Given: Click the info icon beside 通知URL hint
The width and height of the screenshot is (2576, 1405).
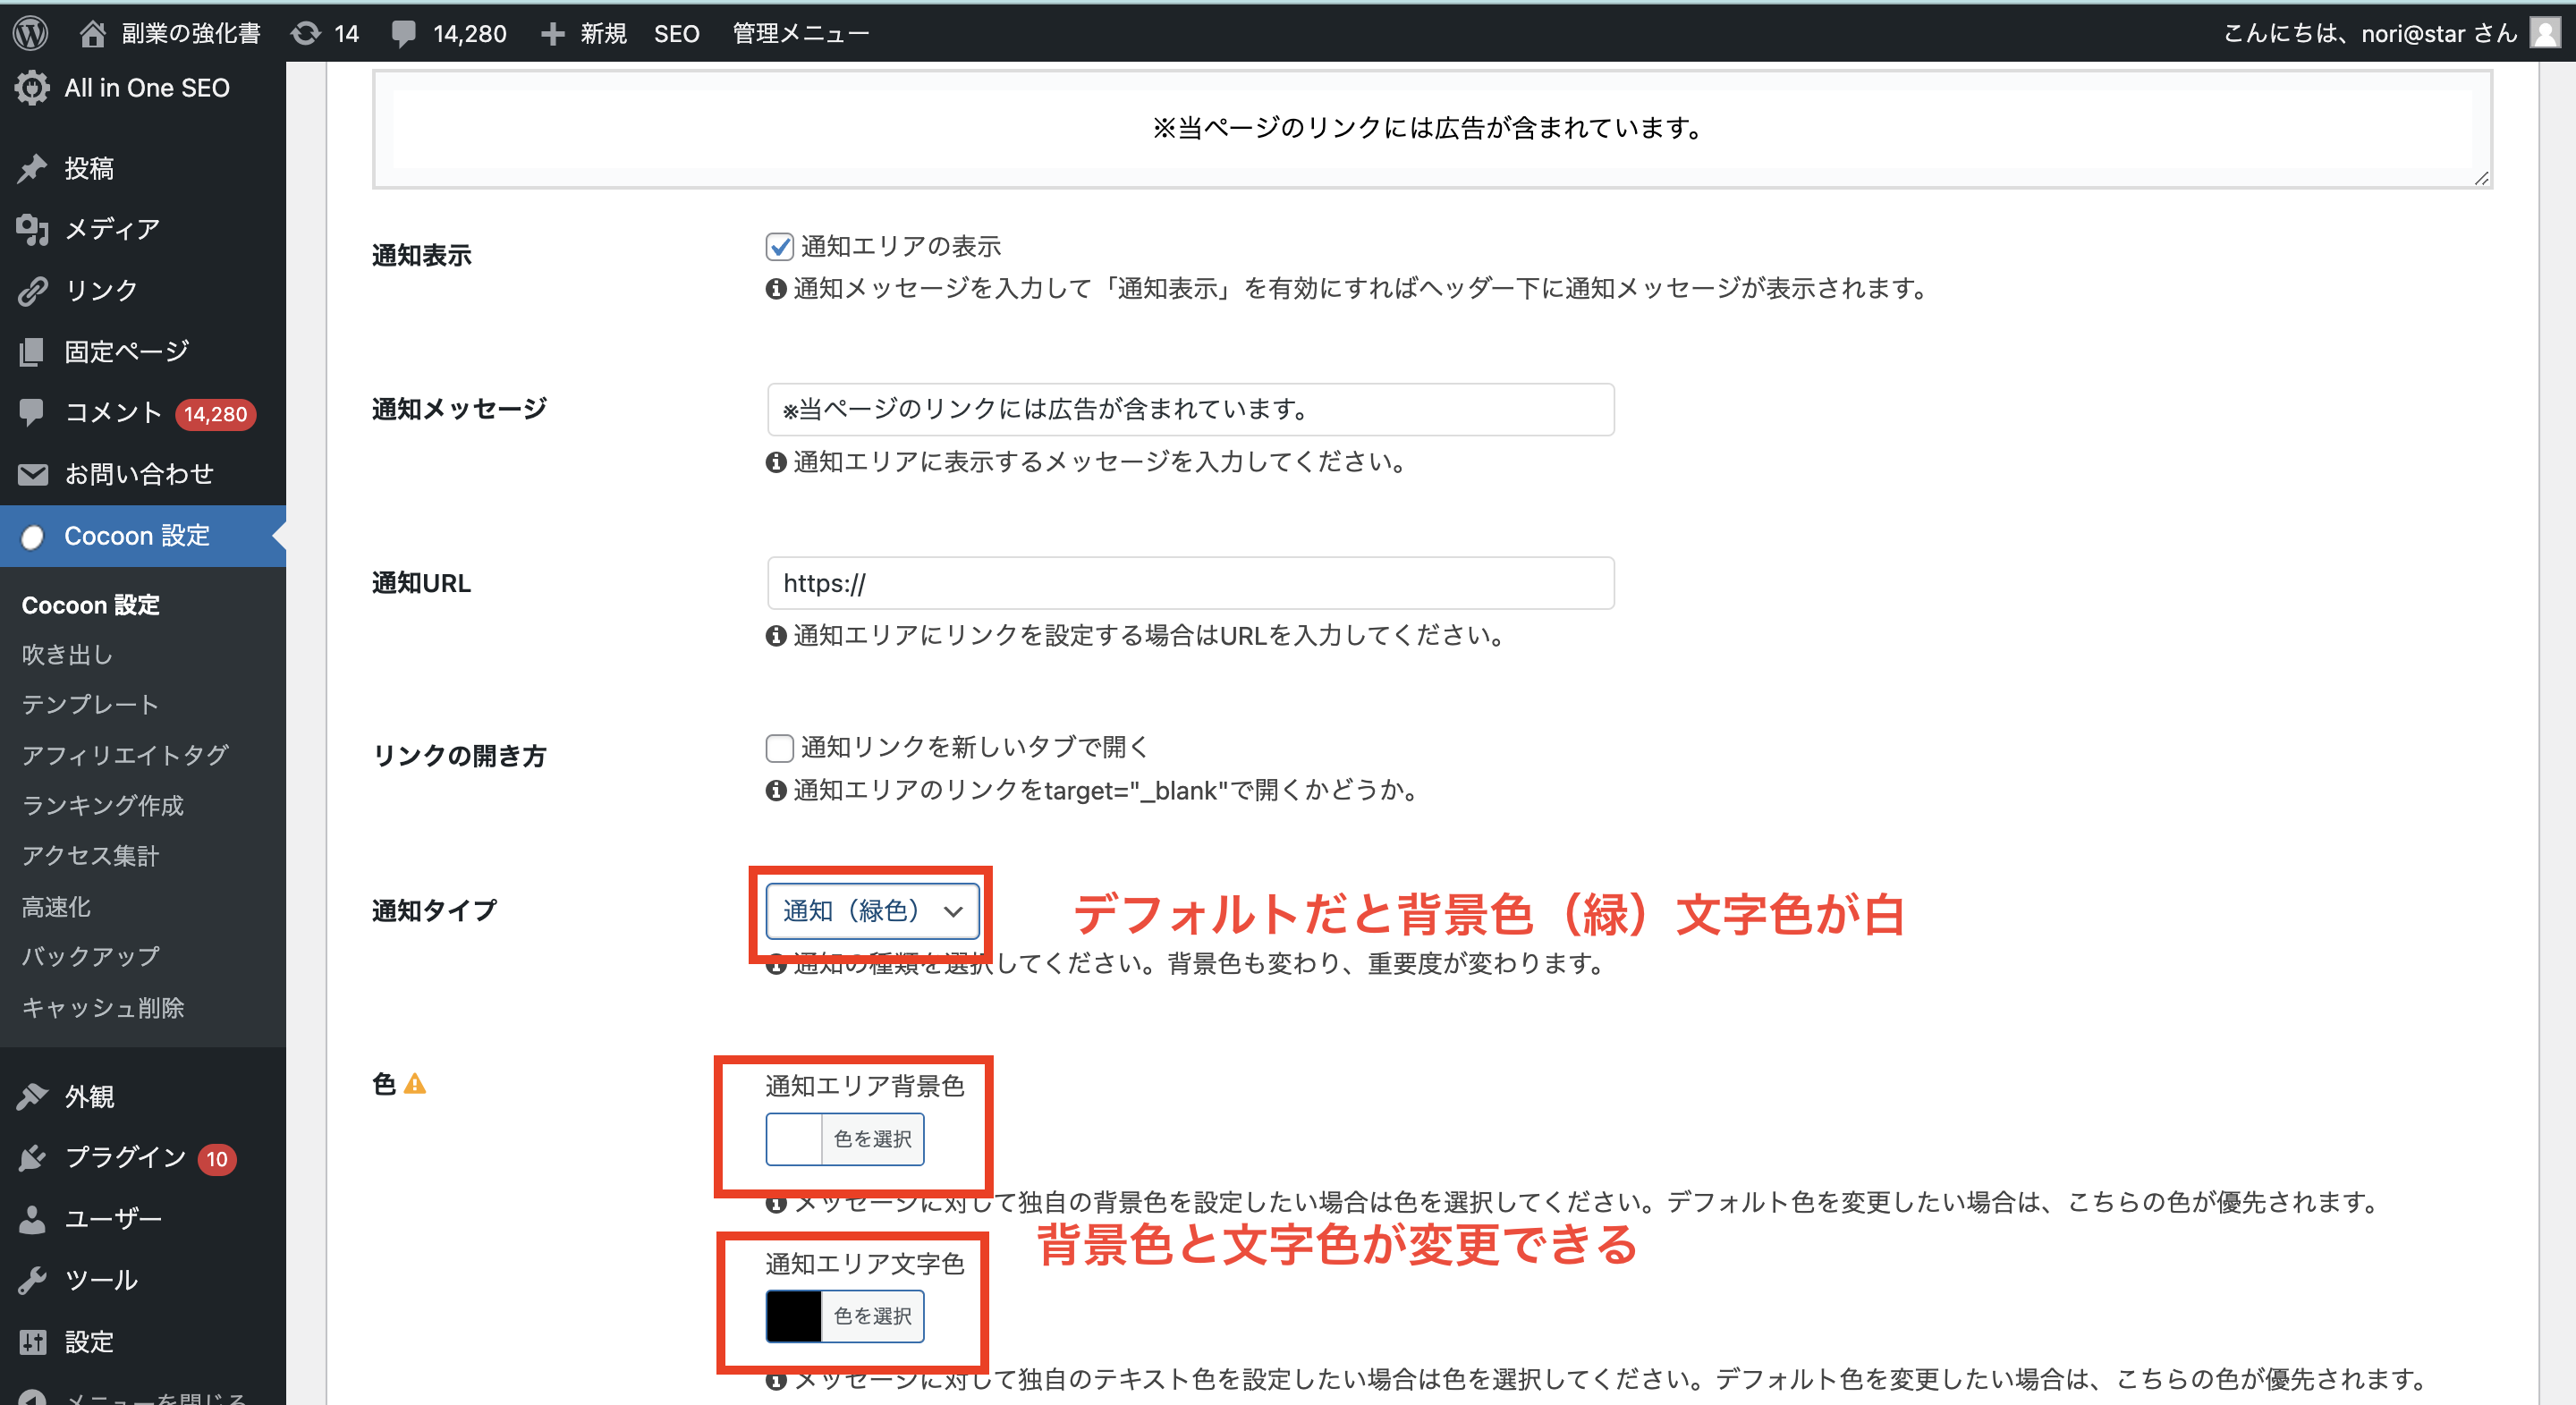Looking at the screenshot, I should click(776, 635).
